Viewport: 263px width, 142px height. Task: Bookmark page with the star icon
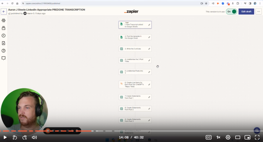pyautogui.click(x=206, y=3)
